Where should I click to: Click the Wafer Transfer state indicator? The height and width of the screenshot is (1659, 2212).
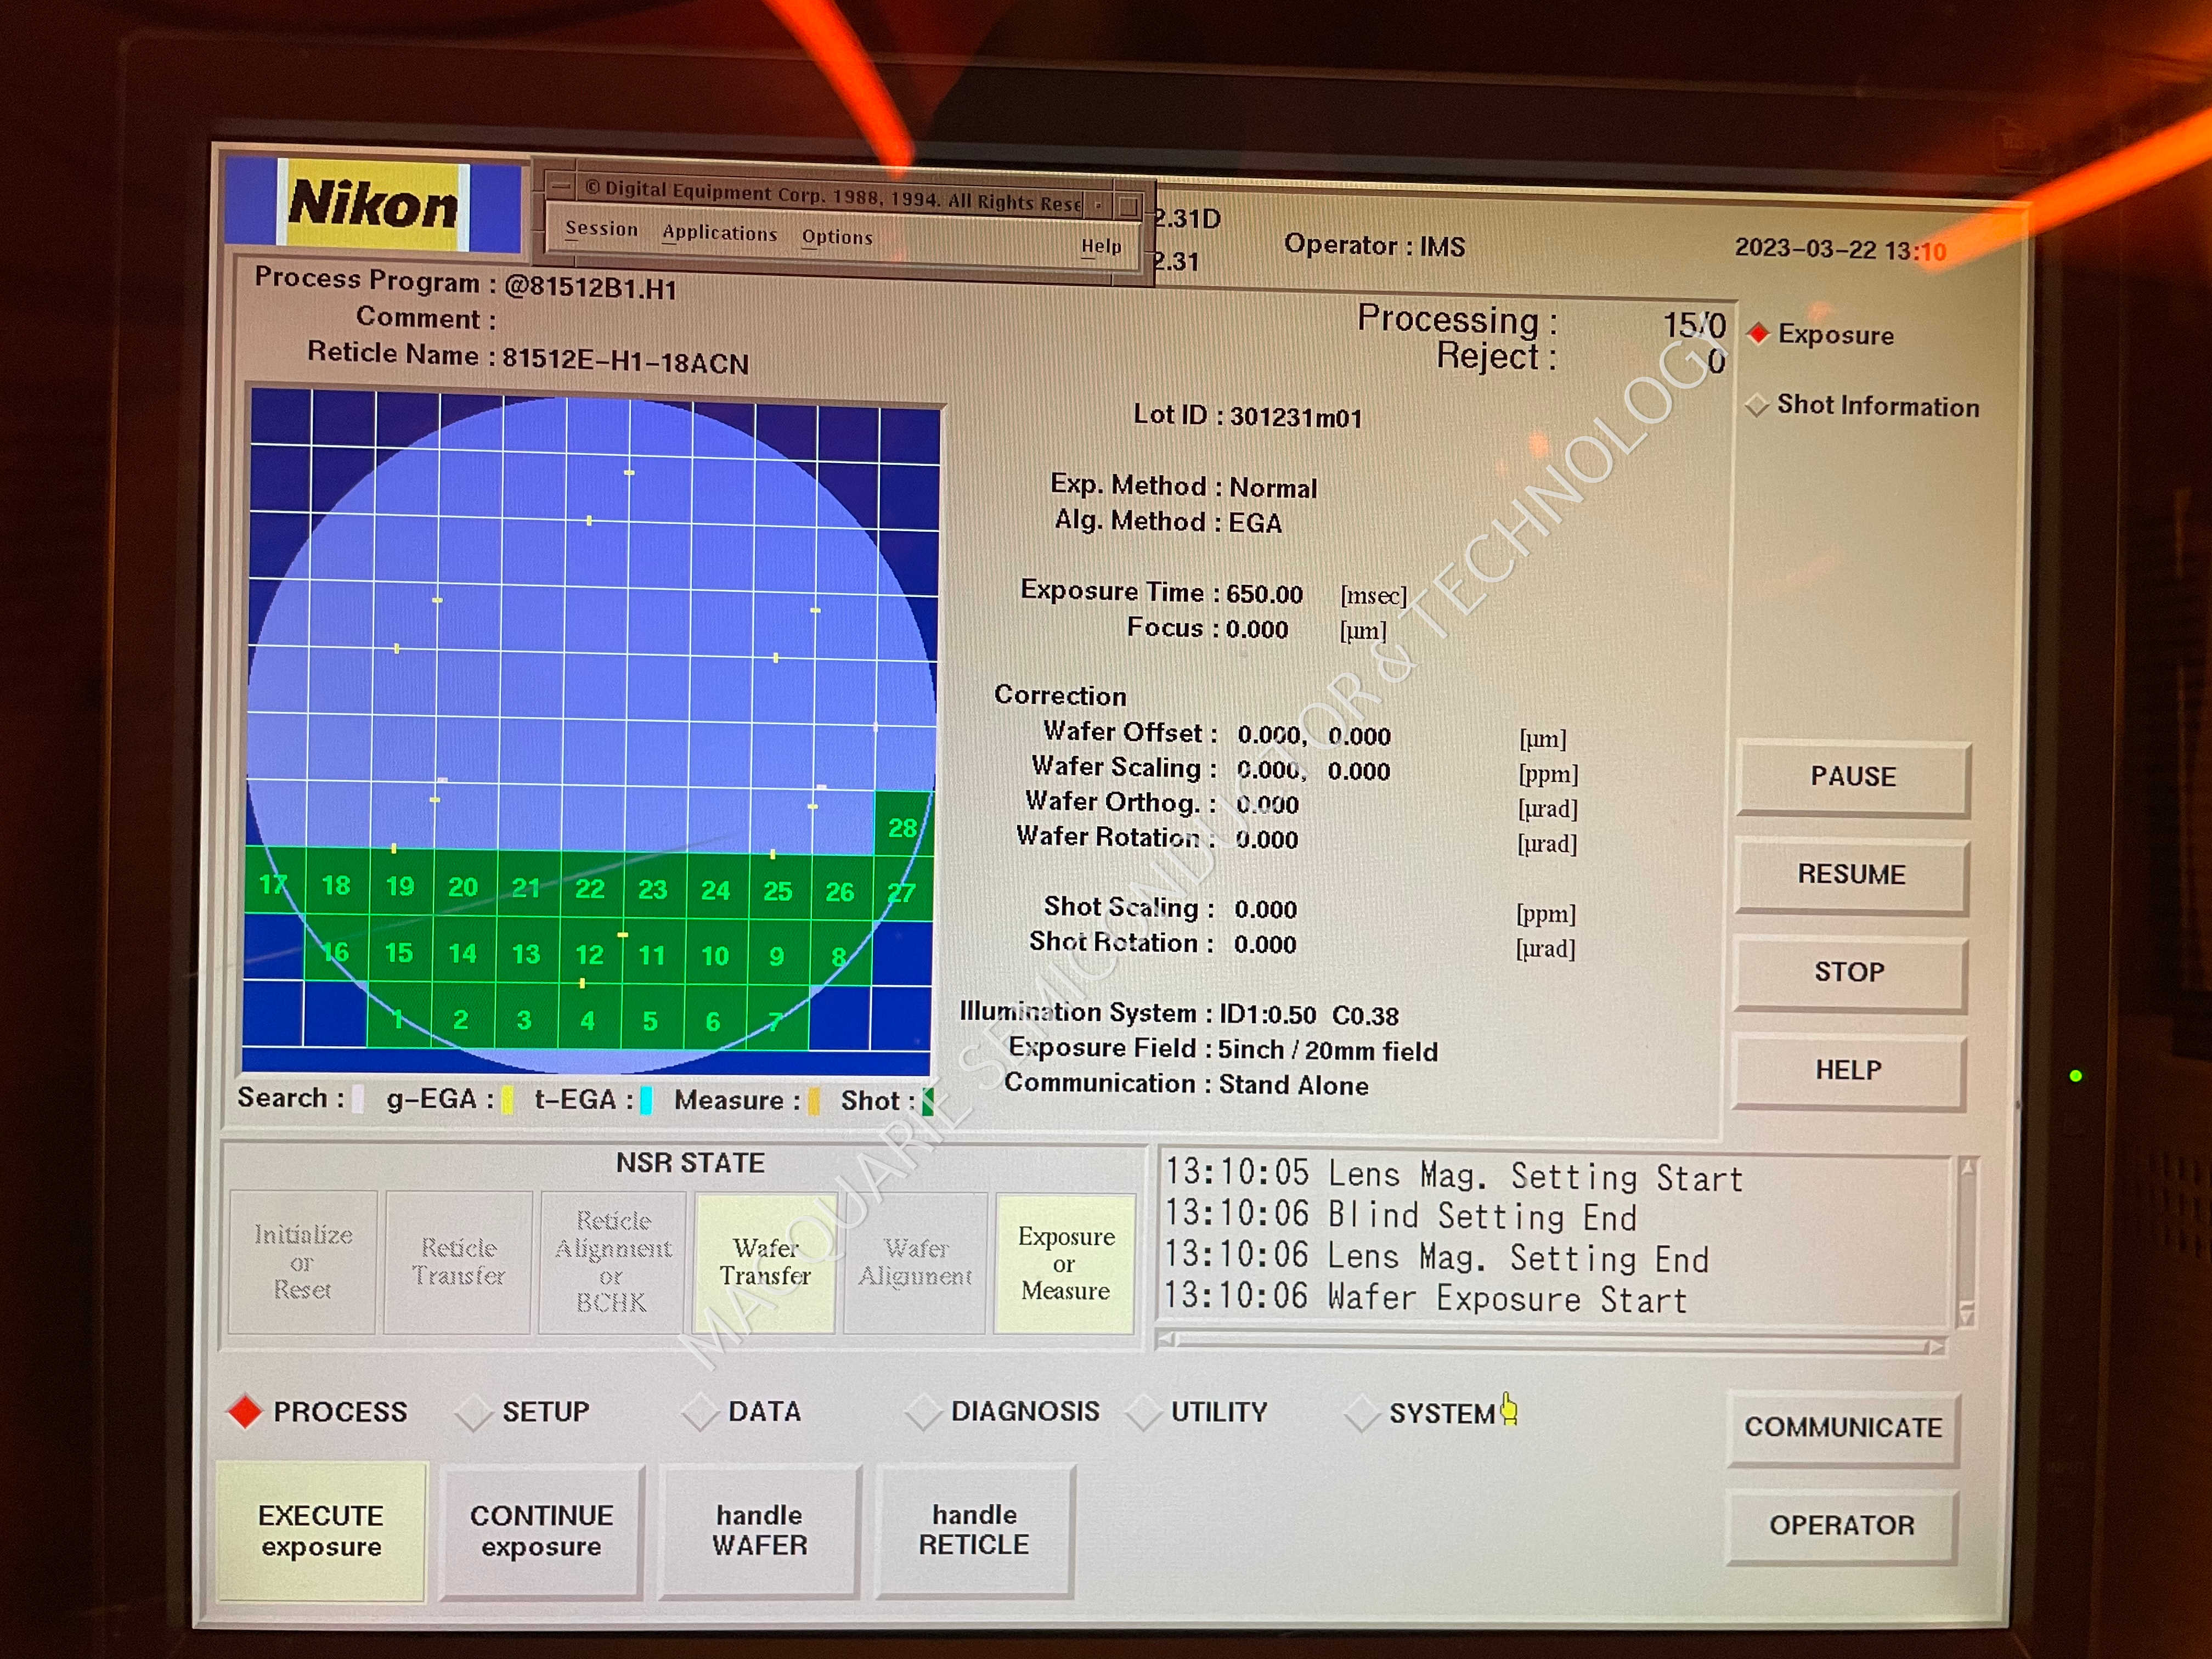pos(765,1262)
